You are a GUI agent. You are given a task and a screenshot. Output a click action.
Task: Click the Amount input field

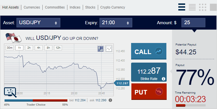point(193,22)
